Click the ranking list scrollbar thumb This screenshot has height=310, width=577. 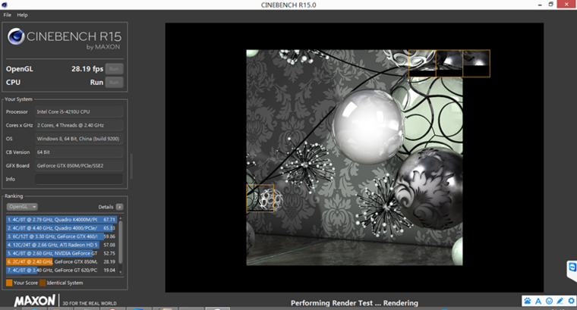120,243
